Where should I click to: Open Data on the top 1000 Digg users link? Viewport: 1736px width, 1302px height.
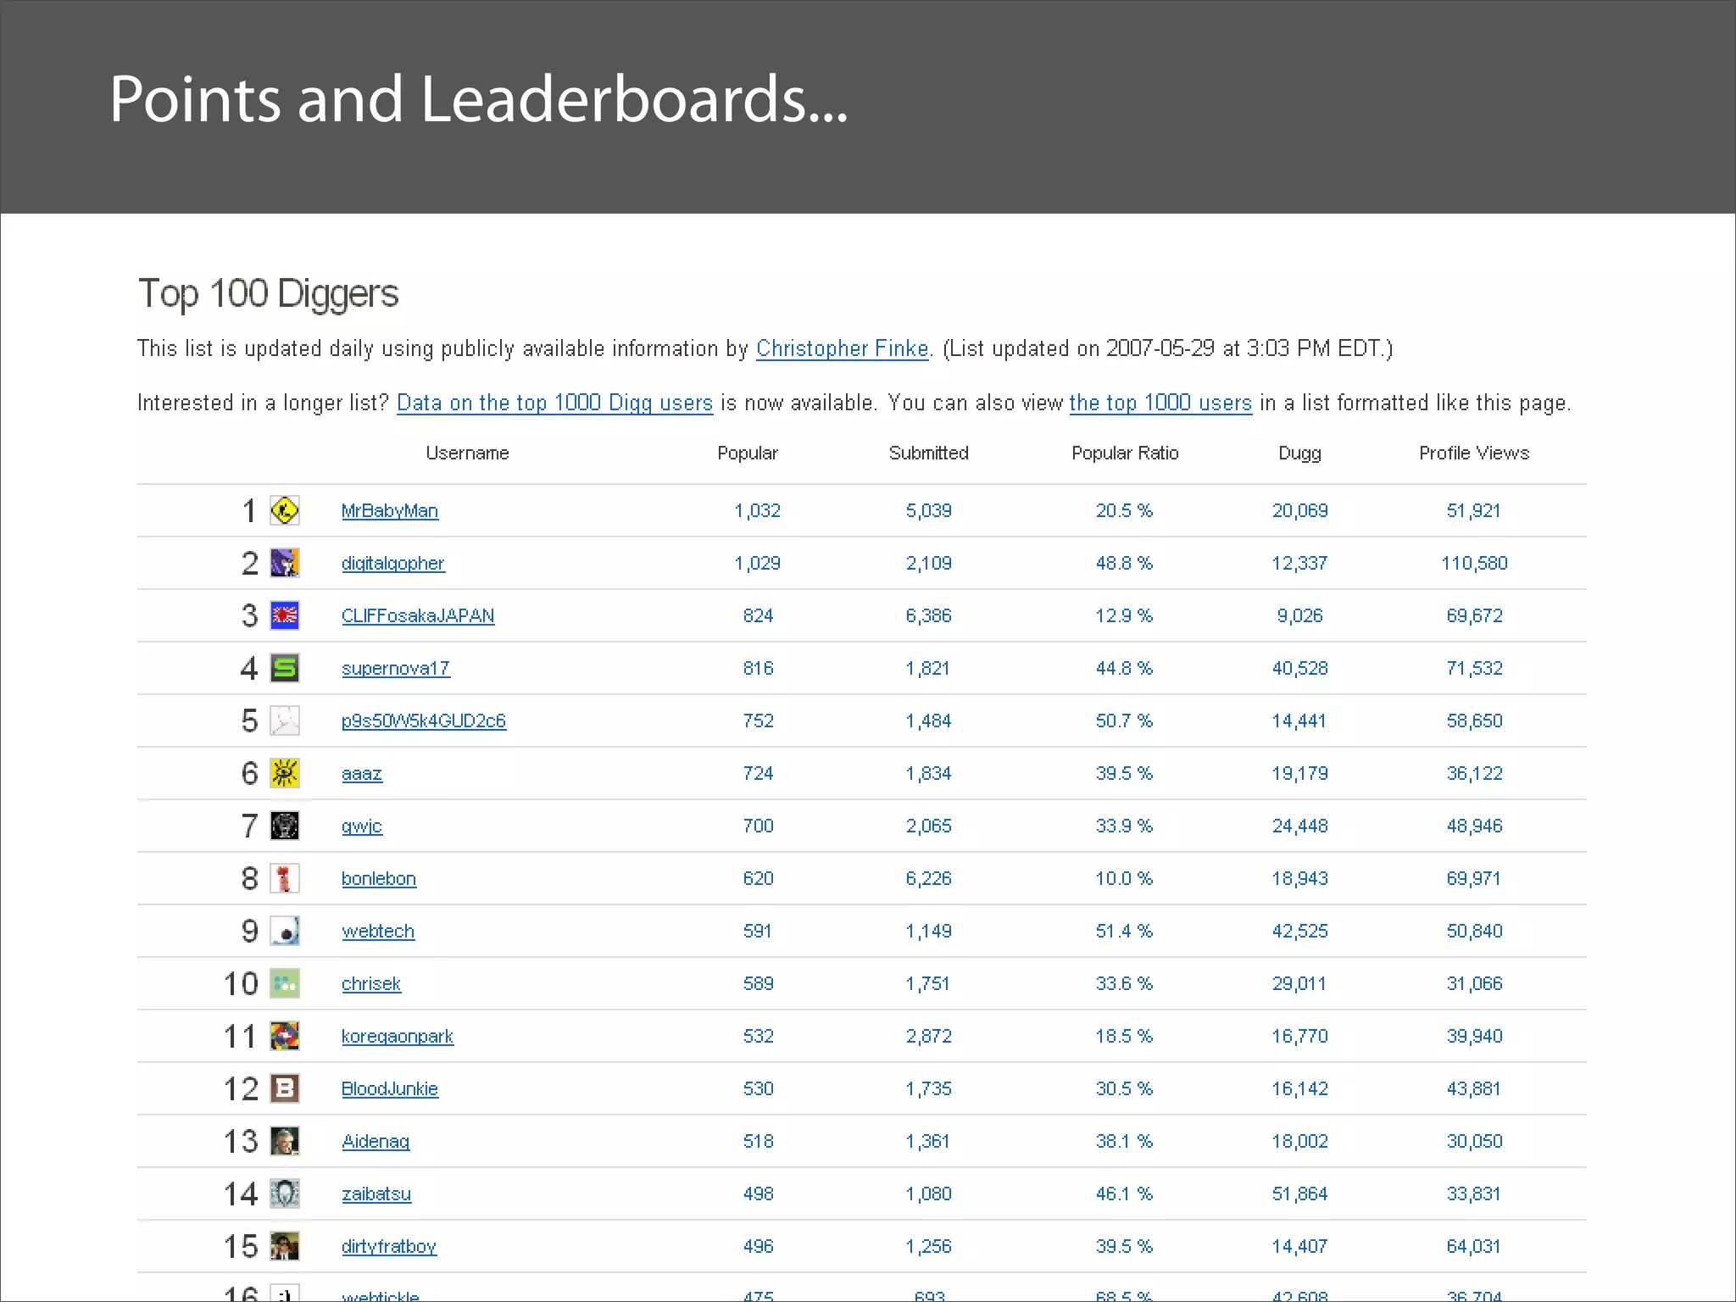554,403
